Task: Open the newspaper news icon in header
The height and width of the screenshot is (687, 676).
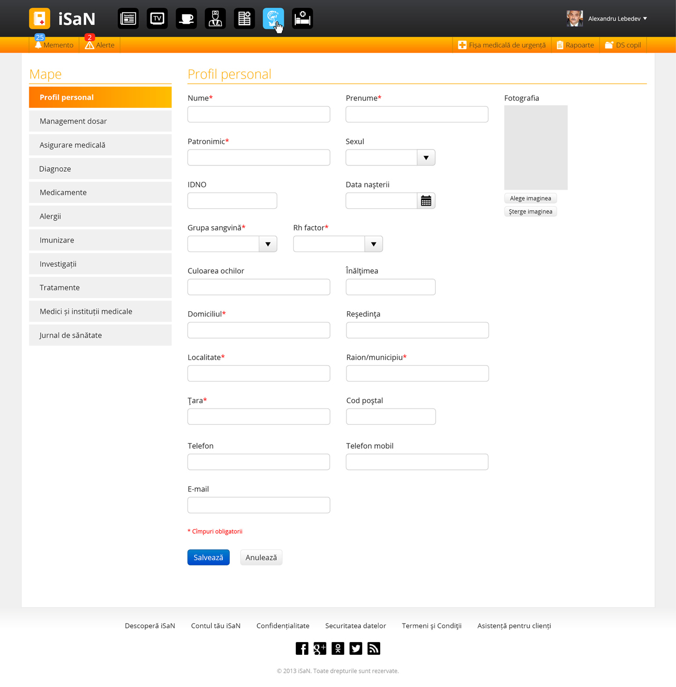Action: pyautogui.click(x=128, y=18)
